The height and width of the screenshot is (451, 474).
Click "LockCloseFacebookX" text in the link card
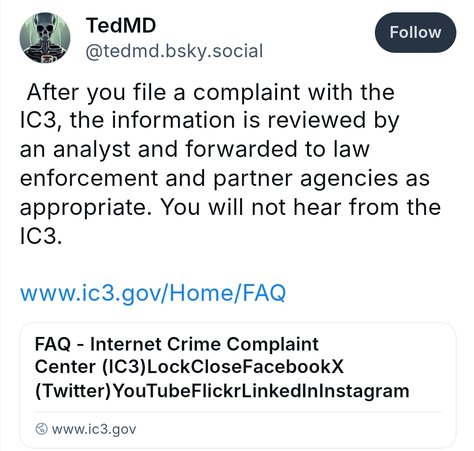[245, 367]
